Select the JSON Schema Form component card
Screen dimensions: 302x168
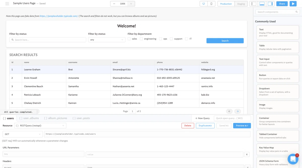click(278, 162)
